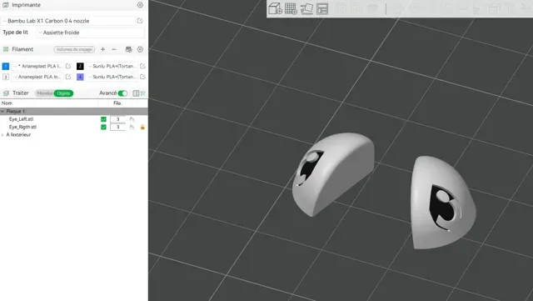
Task: Open filament 2 Sunlu PLA+ dropdown
Action: 112,66
